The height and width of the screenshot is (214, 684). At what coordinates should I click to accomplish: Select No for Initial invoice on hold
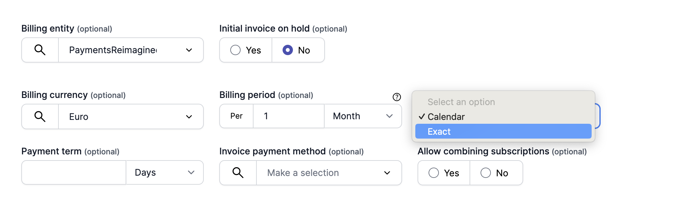(x=288, y=50)
